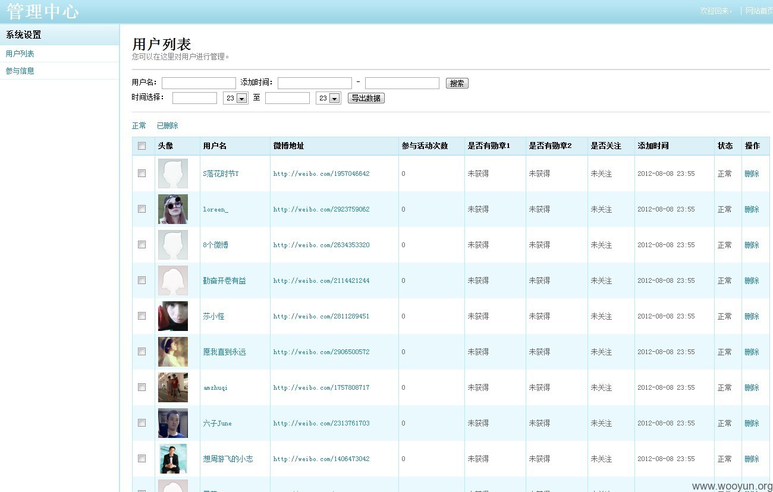Open the first hour dropdown showing 23

(235, 98)
